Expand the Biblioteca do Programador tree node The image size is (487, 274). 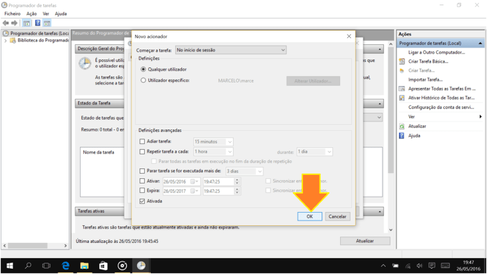(x=7, y=40)
